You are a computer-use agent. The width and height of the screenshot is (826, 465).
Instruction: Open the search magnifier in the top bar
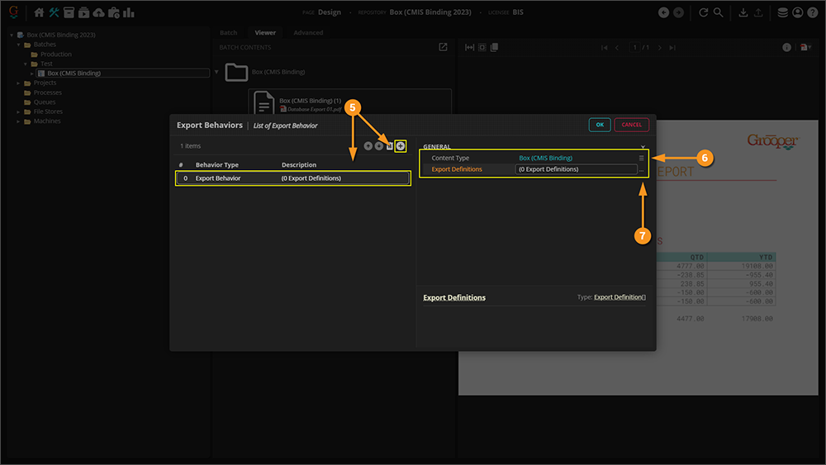pyautogui.click(x=718, y=12)
